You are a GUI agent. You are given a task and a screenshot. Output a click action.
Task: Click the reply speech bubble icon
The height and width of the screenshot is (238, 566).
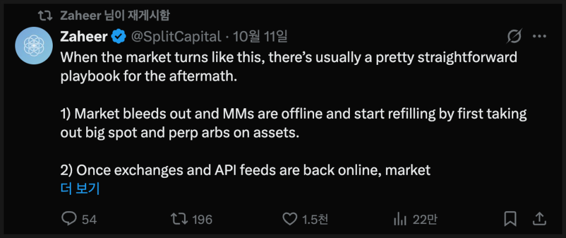pyautogui.click(x=69, y=219)
